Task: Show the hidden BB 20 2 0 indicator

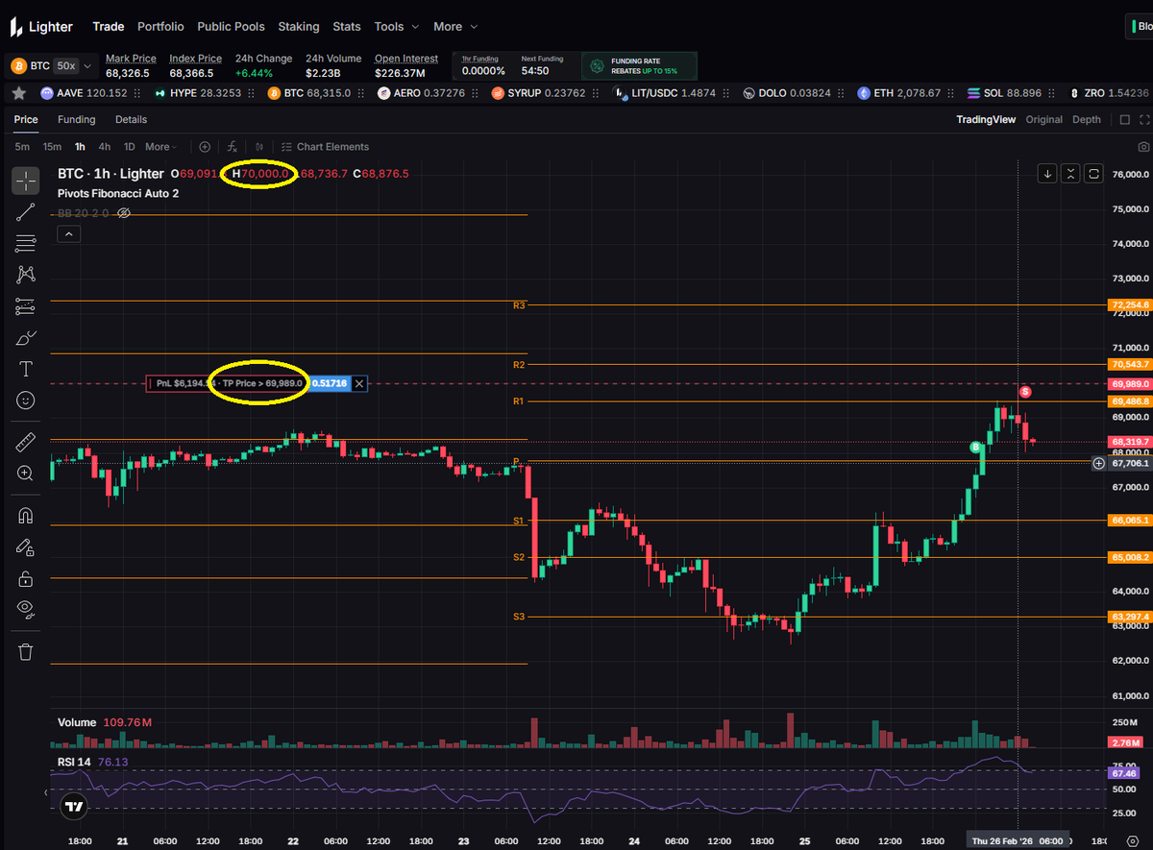Action: 123,213
